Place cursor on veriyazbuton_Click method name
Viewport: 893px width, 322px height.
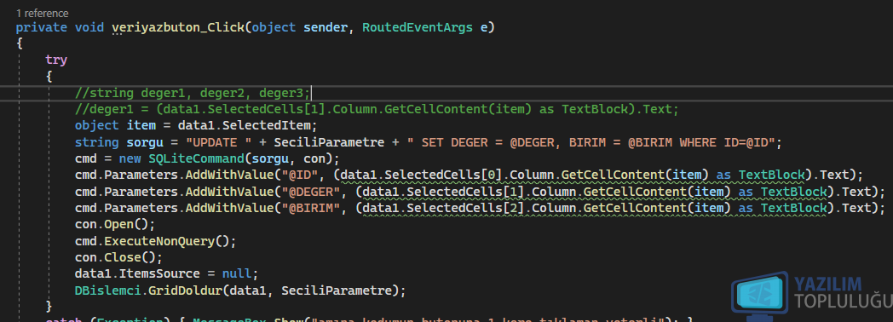click(178, 27)
